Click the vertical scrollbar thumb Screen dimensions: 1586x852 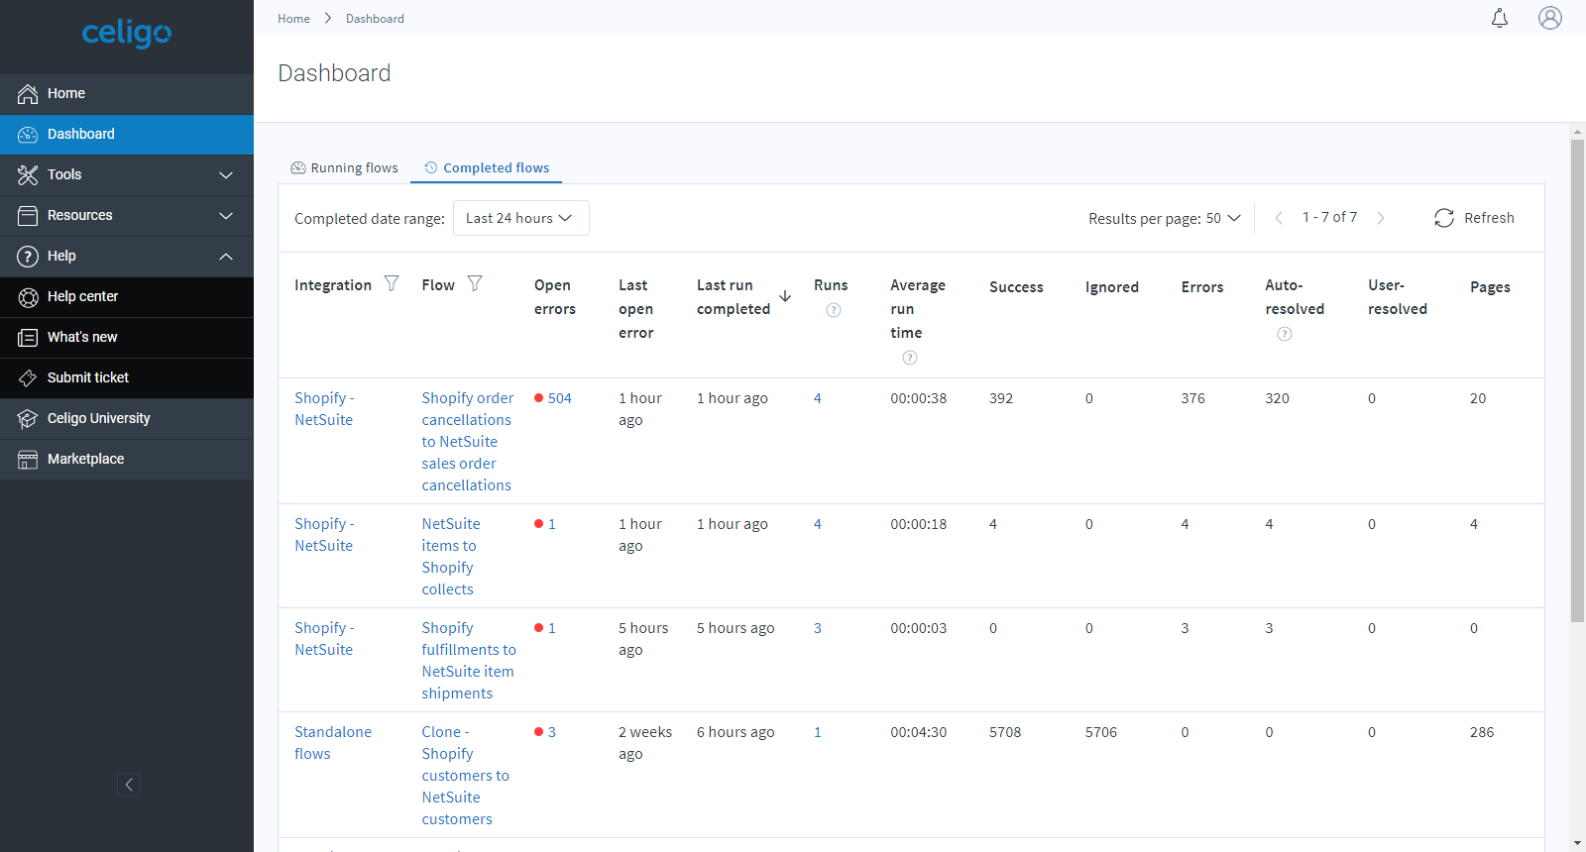click(x=1577, y=380)
